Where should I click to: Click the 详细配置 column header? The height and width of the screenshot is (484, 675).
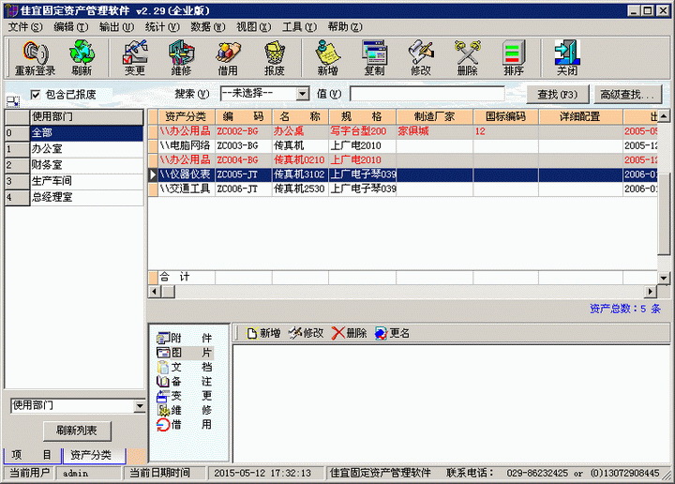pos(580,116)
